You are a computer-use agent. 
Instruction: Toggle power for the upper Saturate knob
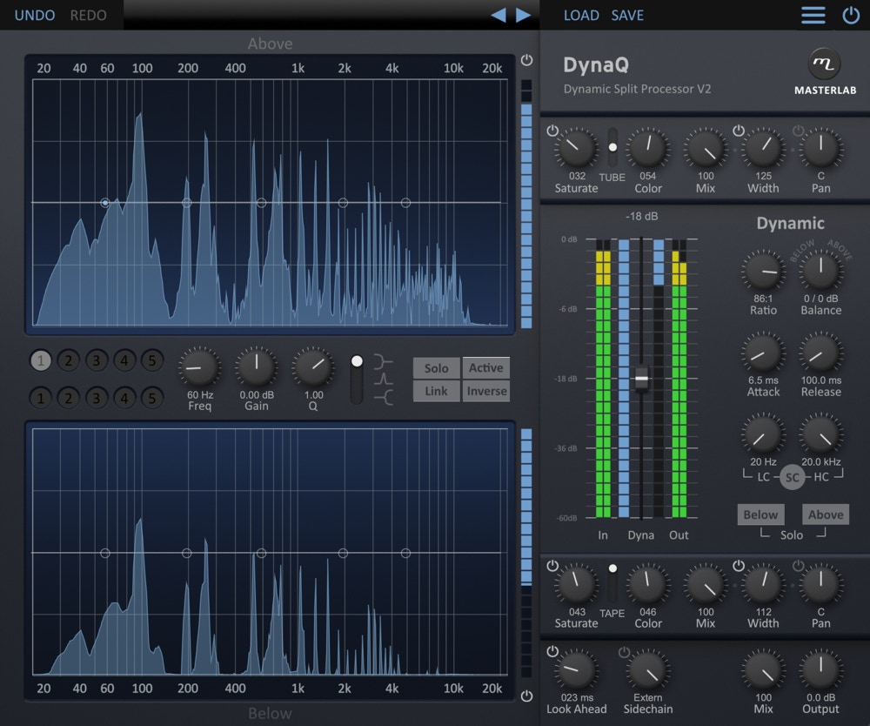click(x=552, y=131)
